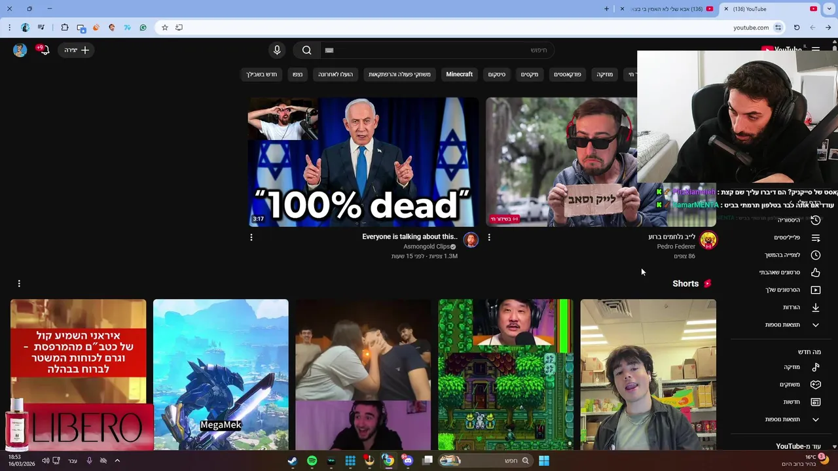Select the mixes (מיקסים) chip
The width and height of the screenshot is (838, 471).
[x=530, y=75]
